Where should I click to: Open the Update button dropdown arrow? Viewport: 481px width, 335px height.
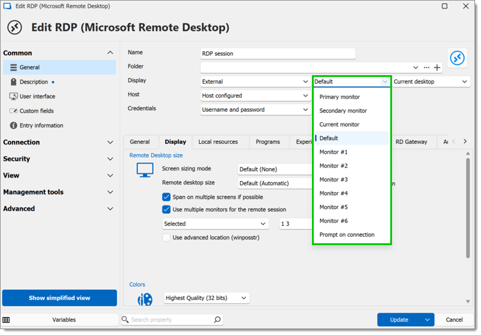click(x=427, y=320)
